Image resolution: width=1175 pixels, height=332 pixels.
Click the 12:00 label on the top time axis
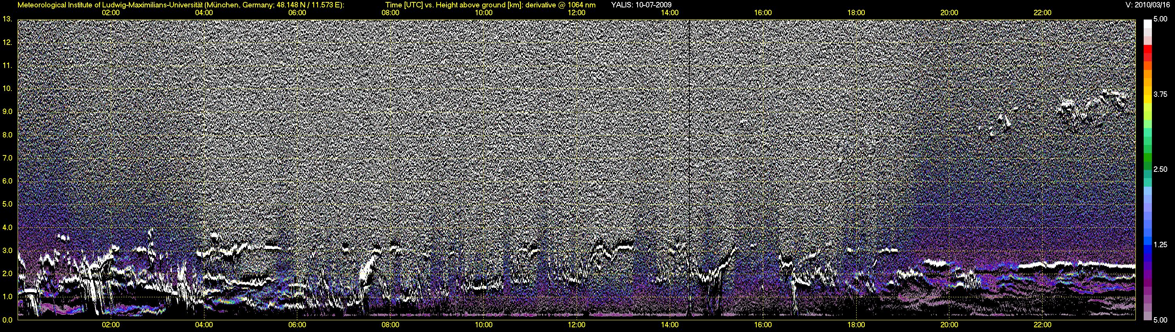click(x=577, y=13)
